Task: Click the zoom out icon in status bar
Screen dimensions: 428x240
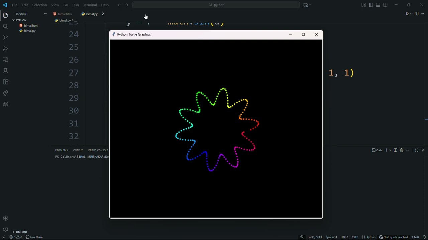Action: [x=302, y=237]
